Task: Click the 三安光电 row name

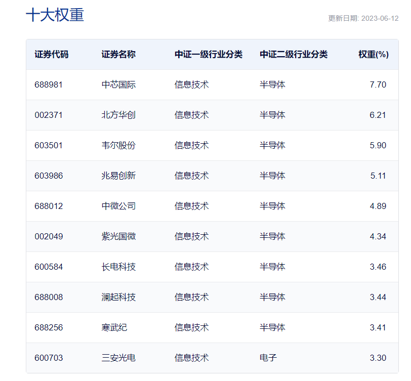Action: point(118,358)
